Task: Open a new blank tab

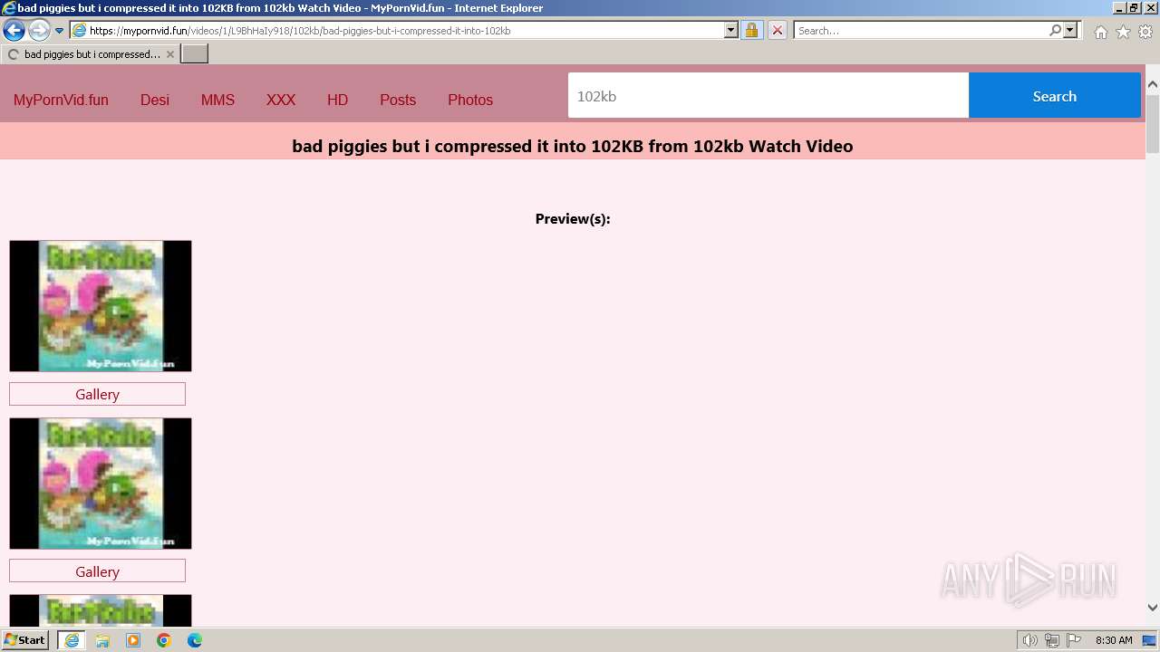Action: [195, 54]
